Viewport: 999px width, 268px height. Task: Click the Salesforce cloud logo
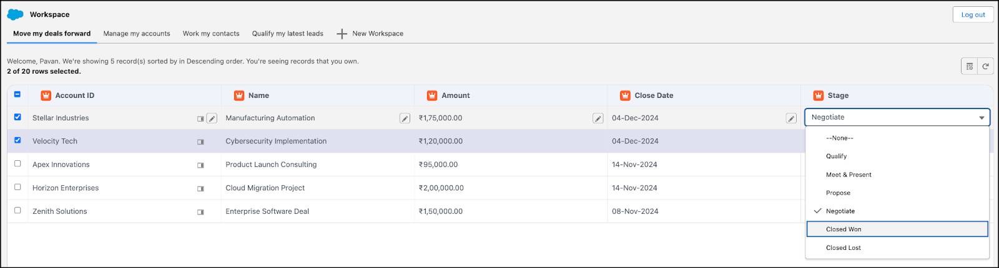coord(15,14)
